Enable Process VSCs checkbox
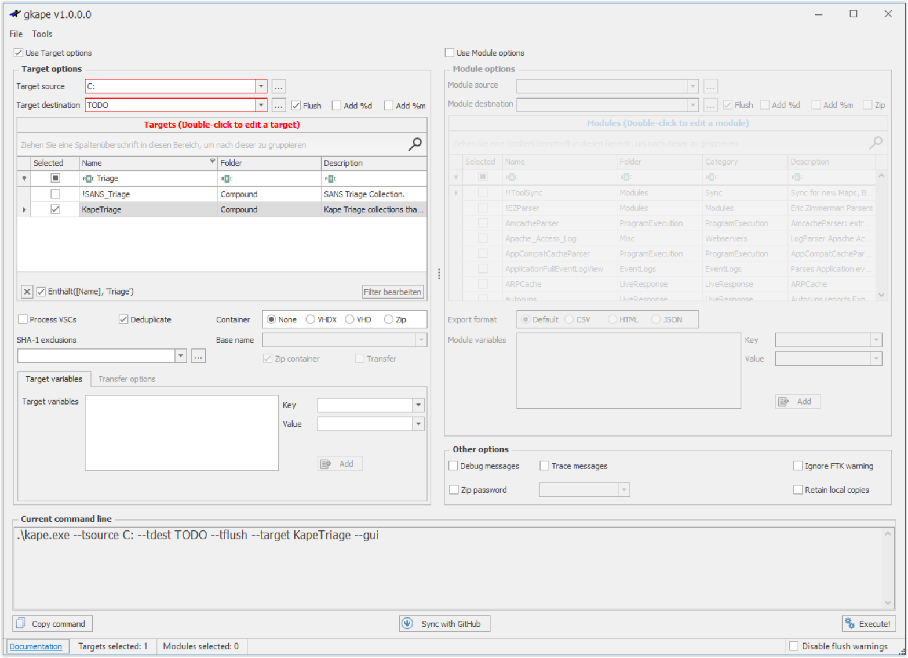The height and width of the screenshot is (658, 908). coord(23,319)
